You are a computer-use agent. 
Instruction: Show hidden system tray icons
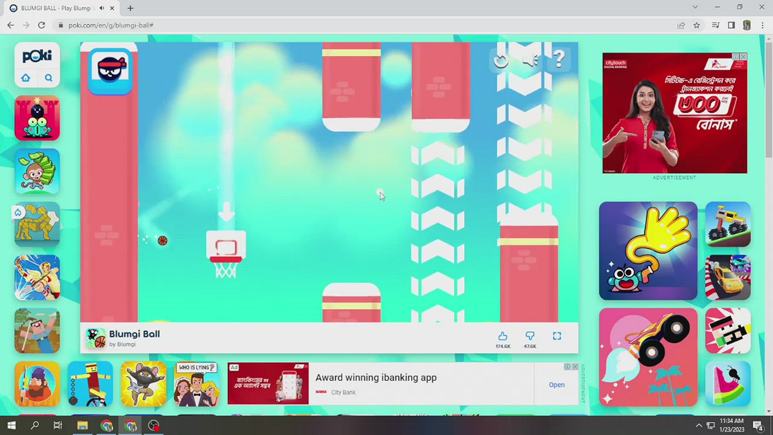click(699, 426)
